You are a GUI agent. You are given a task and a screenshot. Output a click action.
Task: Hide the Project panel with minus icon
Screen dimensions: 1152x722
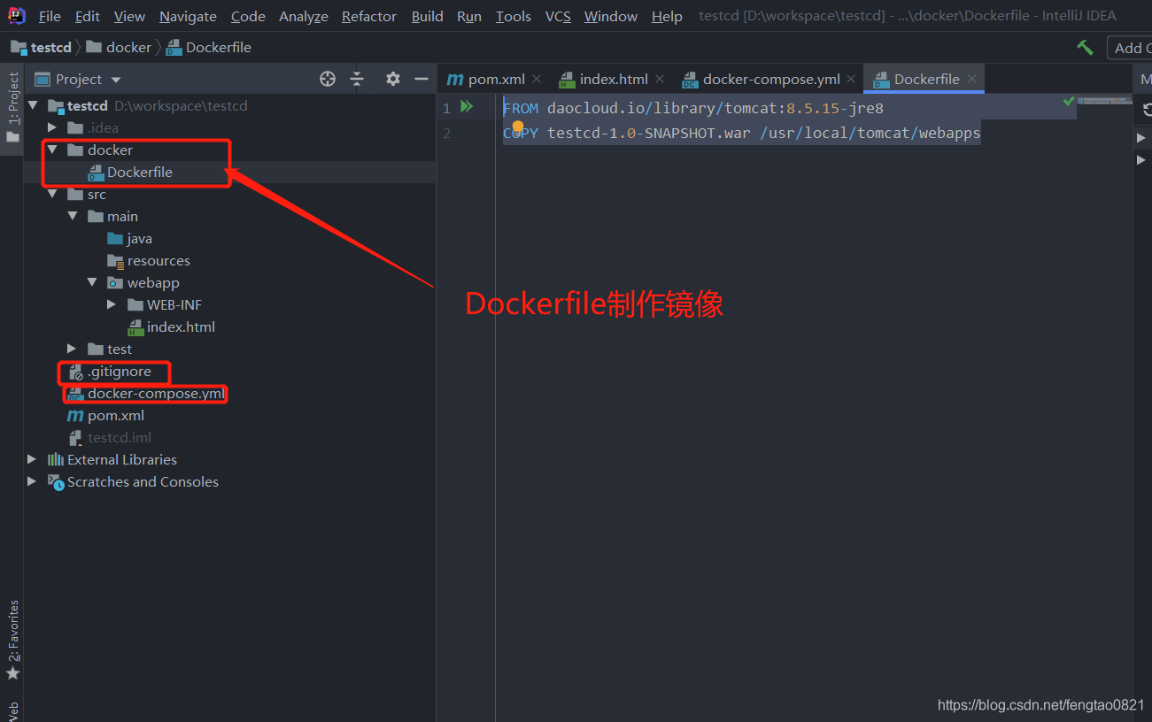(421, 79)
